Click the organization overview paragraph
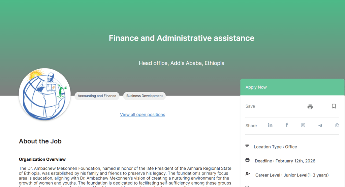The width and height of the screenshot is (345, 187). (125, 176)
